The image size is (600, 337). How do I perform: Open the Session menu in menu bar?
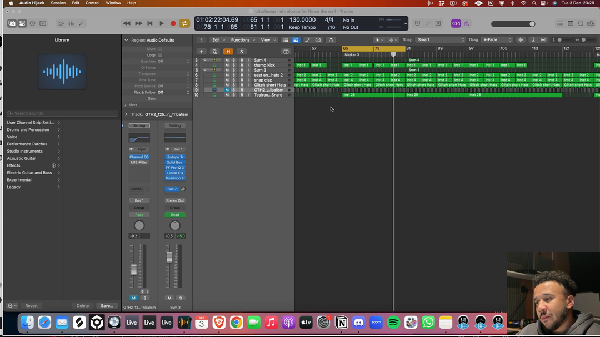pos(58,3)
